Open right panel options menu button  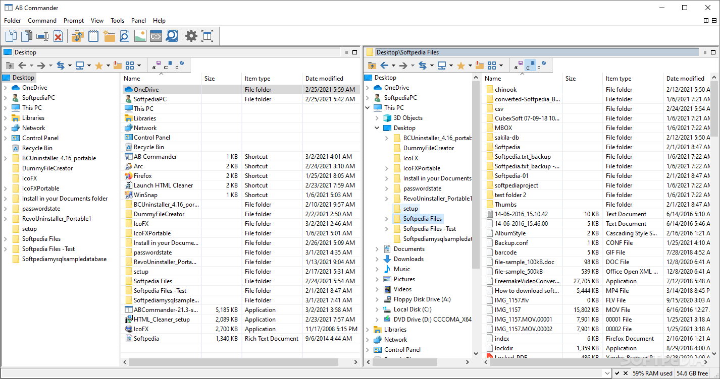tap(705, 52)
